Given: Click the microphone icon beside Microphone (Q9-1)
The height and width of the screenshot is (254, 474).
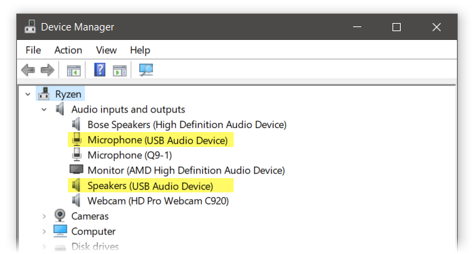Looking at the screenshot, I should (77, 154).
